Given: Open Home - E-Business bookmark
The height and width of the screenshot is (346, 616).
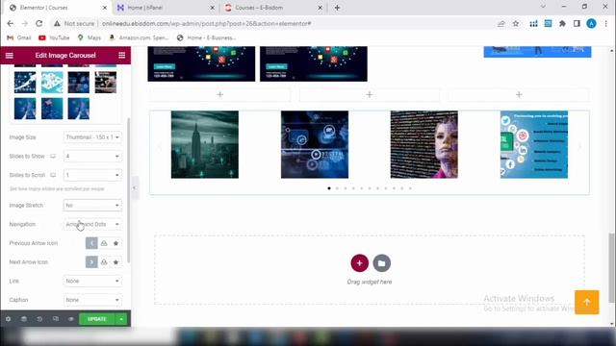Looking at the screenshot, I should [207, 37].
